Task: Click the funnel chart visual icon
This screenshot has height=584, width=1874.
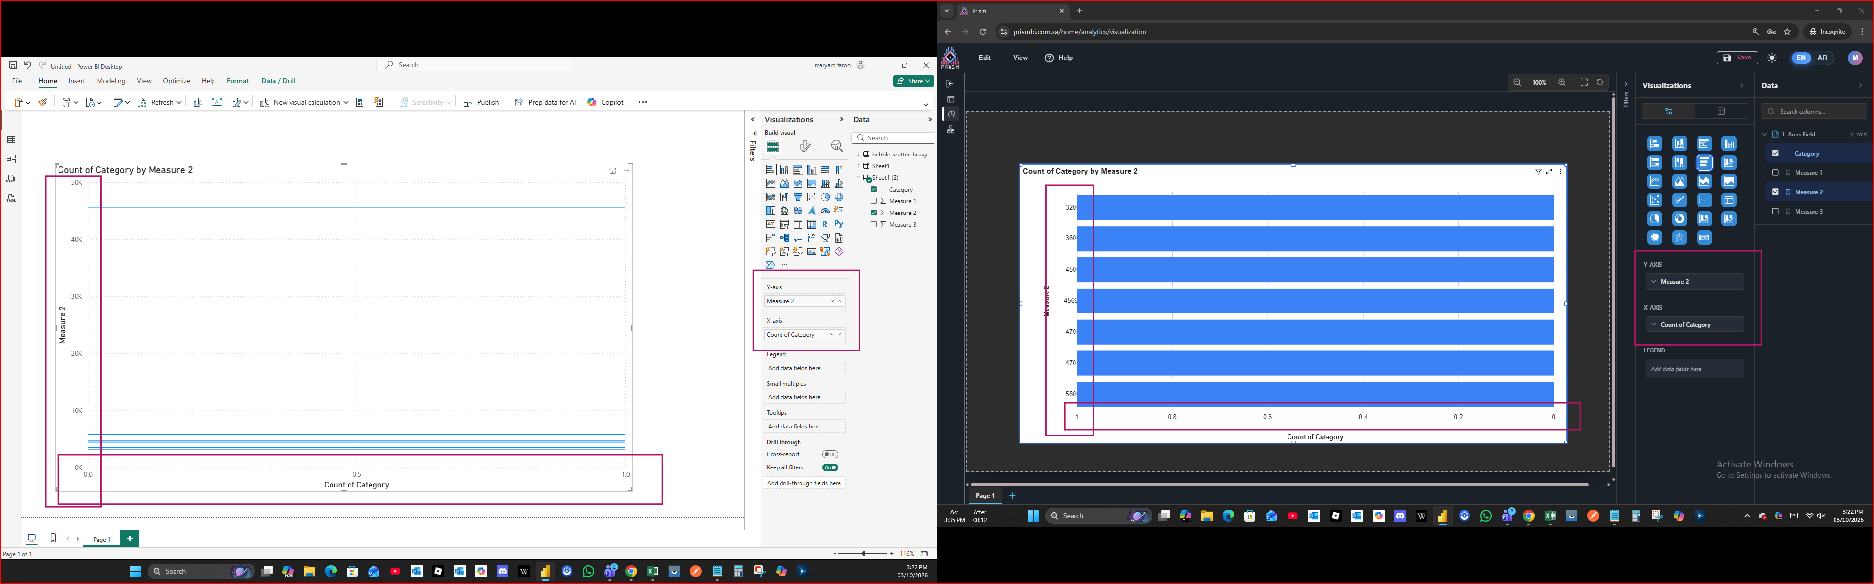Action: (798, 197)
